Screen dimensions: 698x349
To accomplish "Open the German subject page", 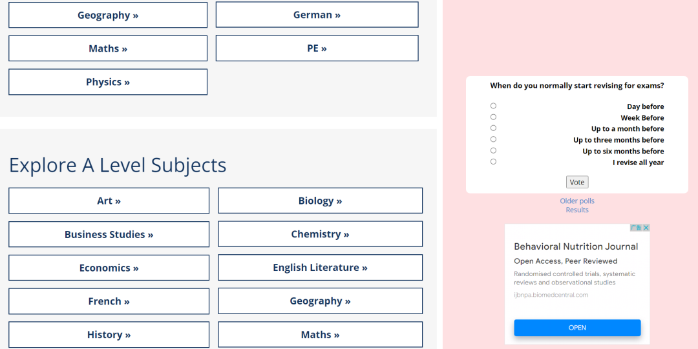I will click(317, 15).
